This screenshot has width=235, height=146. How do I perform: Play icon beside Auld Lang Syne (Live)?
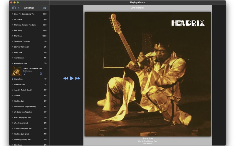coord(12,118)
